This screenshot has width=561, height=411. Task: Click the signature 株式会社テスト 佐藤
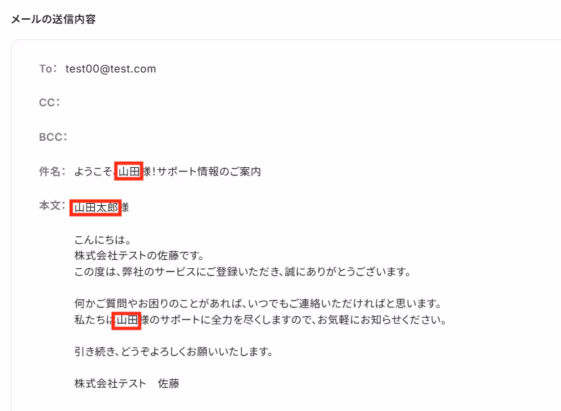coord(127,383)
